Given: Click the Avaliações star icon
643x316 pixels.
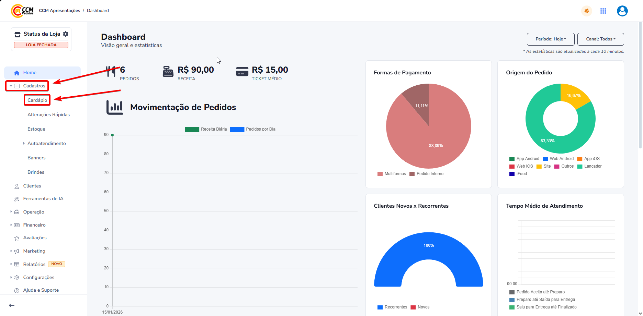Looking at the screenshot, I should pyautogui.click(x=16, y=238).
